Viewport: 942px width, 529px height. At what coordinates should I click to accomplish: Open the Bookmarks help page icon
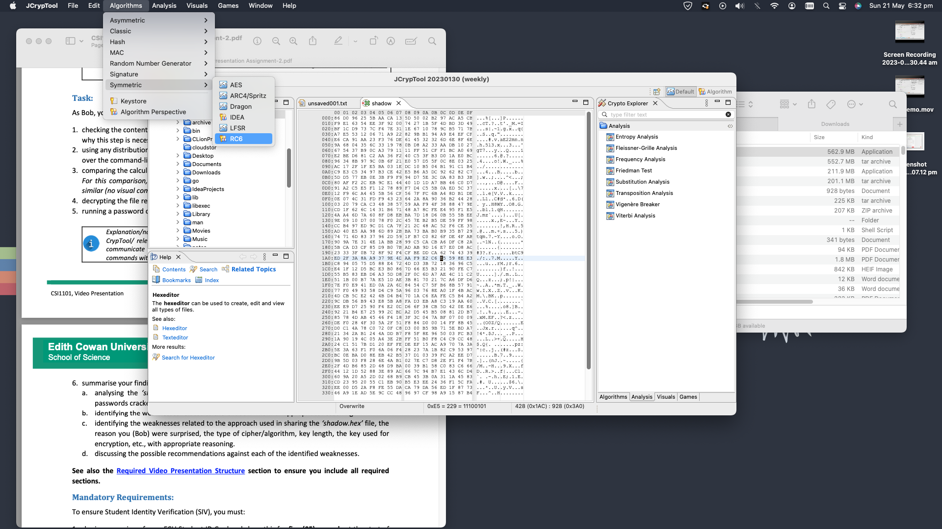click(x=156, y=280)
